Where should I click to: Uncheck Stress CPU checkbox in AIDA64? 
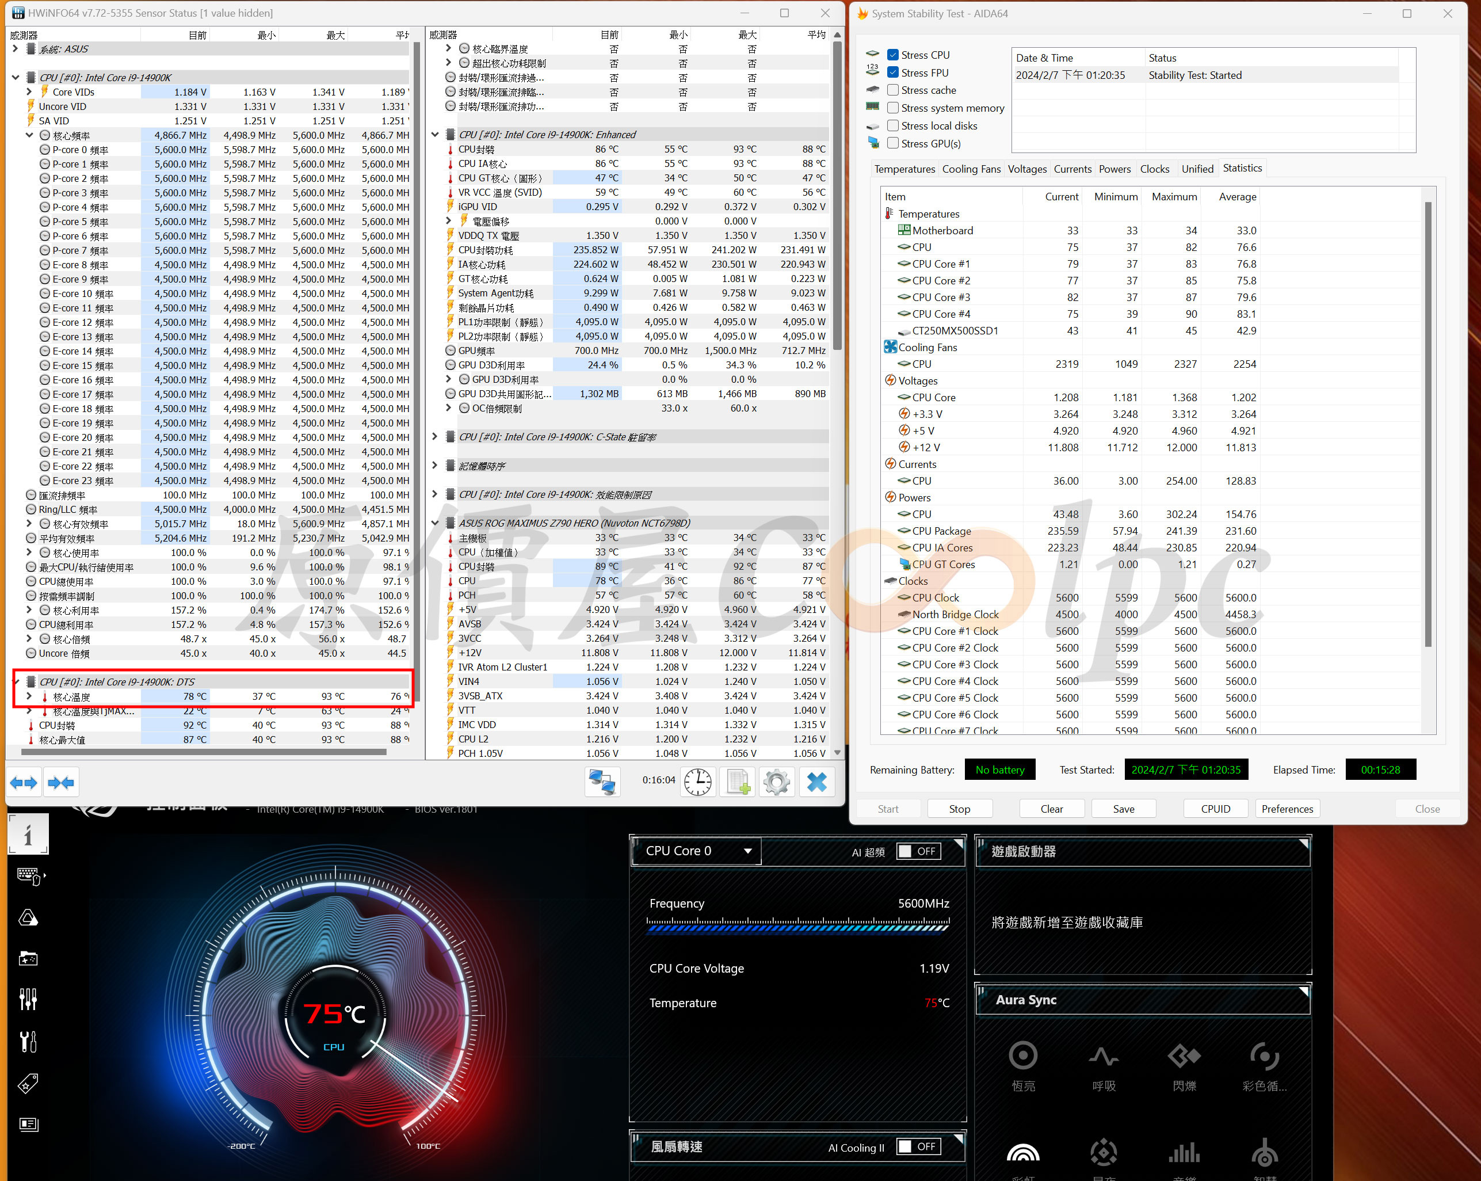893,54
